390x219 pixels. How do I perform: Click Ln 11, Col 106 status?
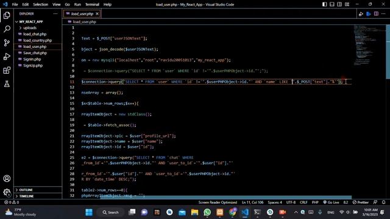click(252, 203)
